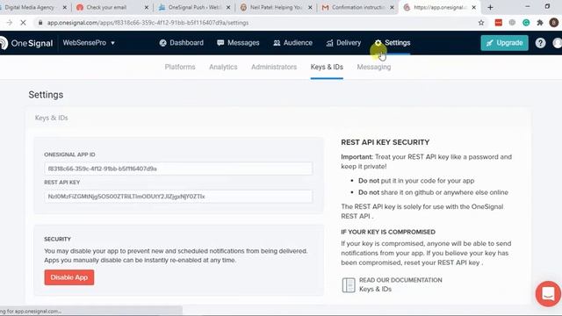Switch to the Analytics tab
Image resolution: width=562 pixels, height=316 pixels.
click(x=223, y=67)
